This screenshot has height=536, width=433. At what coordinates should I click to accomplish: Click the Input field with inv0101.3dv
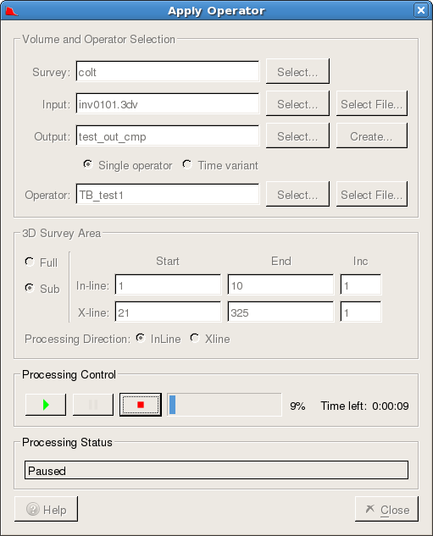[x=168, y=103]
